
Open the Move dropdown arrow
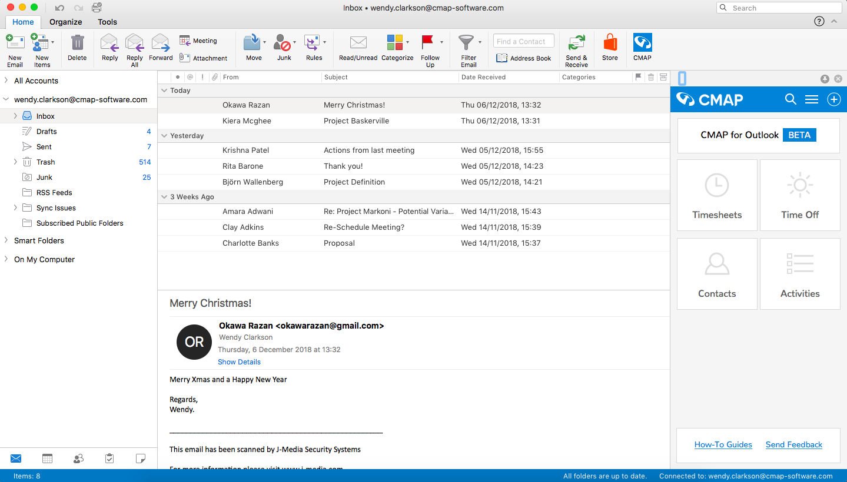pyautogui.click(x=264, y=42)
